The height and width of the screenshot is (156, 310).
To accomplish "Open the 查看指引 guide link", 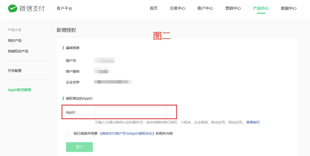I will pyautogui.click(x=253, y=122).
